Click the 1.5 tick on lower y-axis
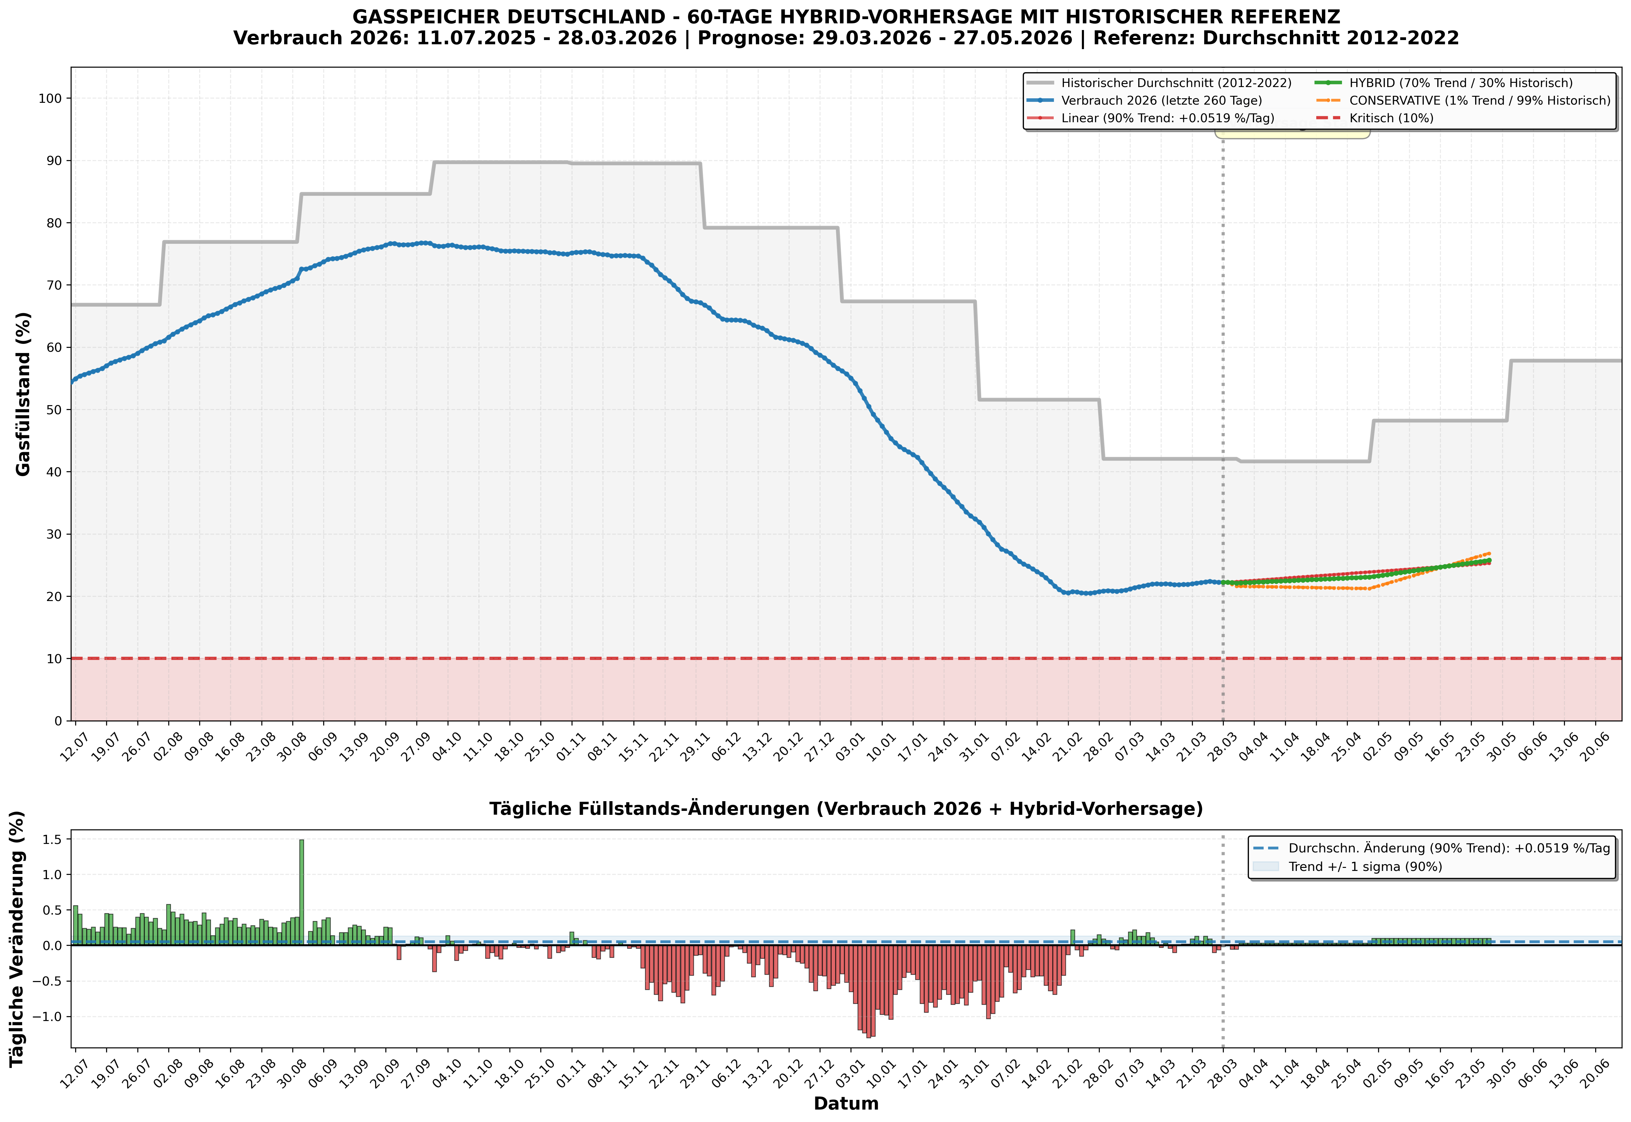 tap(53, 839)
